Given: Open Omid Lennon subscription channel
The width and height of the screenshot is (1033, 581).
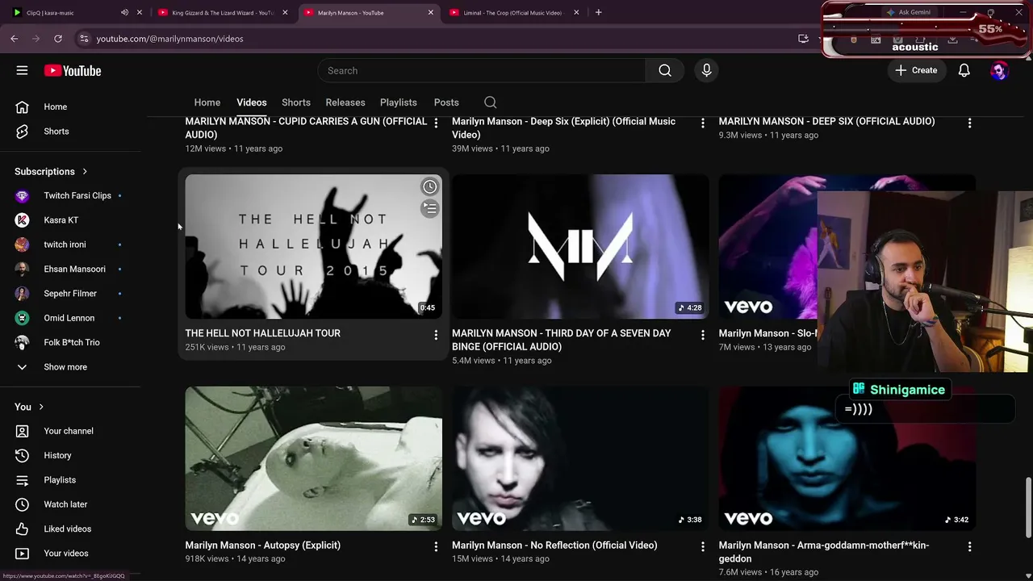Looking at the screenshot, I should [70, 318].
